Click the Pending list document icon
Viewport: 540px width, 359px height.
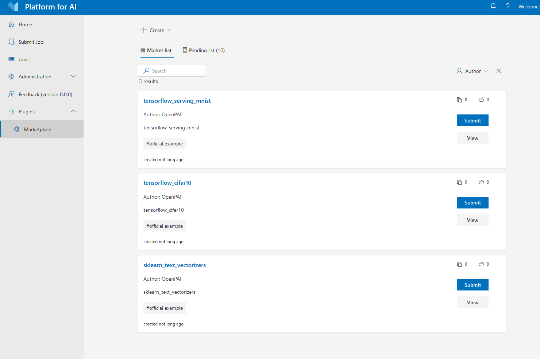[185, 50]
